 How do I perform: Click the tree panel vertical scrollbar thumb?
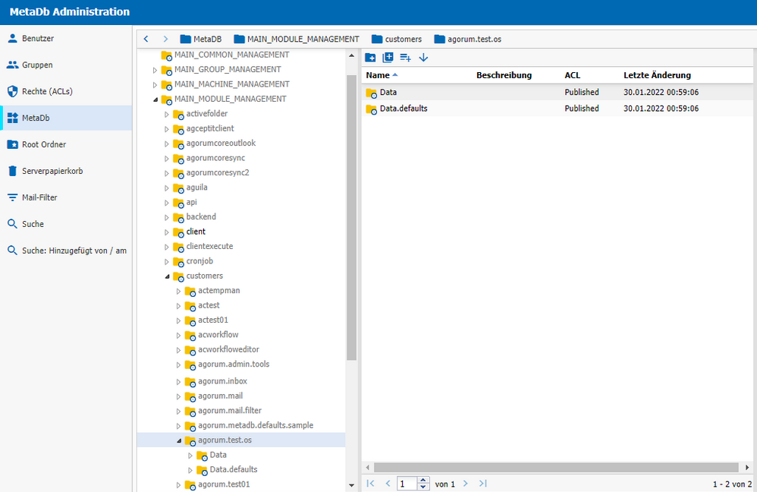click(x=351, y=217)
